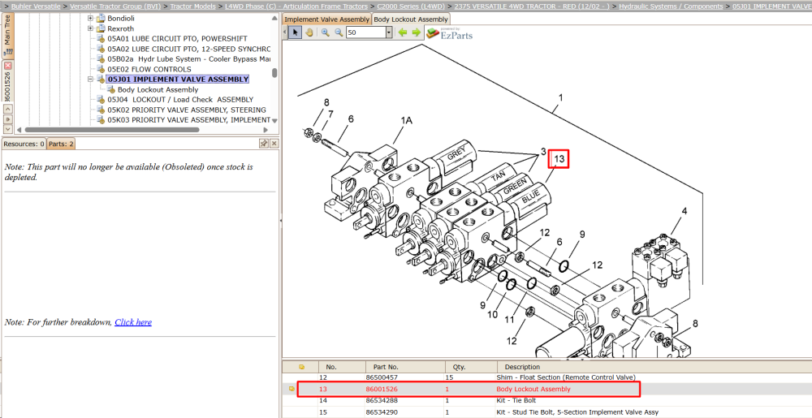Click callout 4 on the diagram
The height and width of the screenshot is (418, 812).
coord(684,211)
